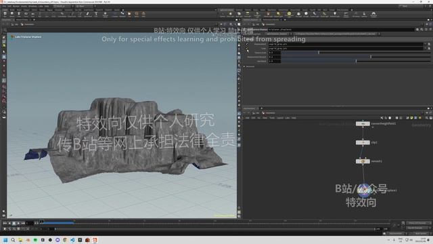
Task: Click the network editor find-node magnifier icon
Action: coord(427,118)
